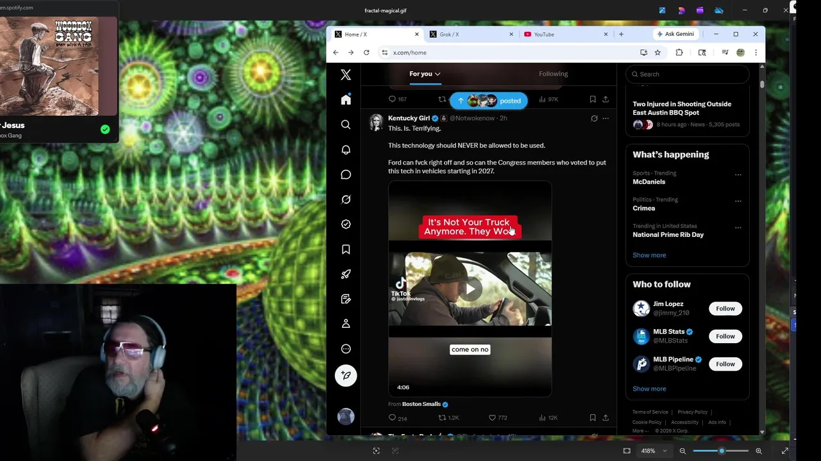Open Grok actions on Kentucky Girl's post
821x461 pixels.
pos(594,118)
